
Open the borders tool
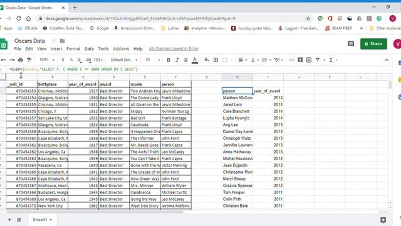pyautogui.click(x=216, y=60)
